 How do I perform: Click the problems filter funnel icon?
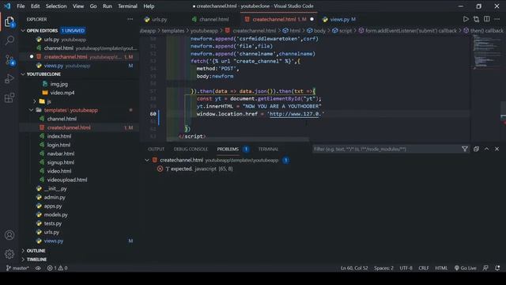pyautogui.click(x=465, y=149)
